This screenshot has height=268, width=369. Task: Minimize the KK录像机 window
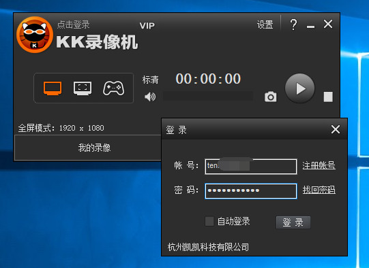click(x=310, y=26)
